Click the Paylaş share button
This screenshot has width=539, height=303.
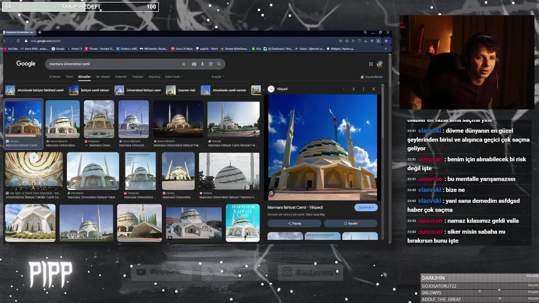coord(294,223)
